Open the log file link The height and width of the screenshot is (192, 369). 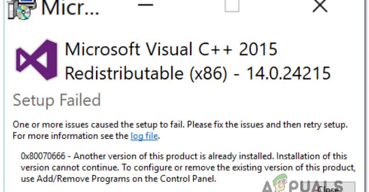(x=144, y=137)
